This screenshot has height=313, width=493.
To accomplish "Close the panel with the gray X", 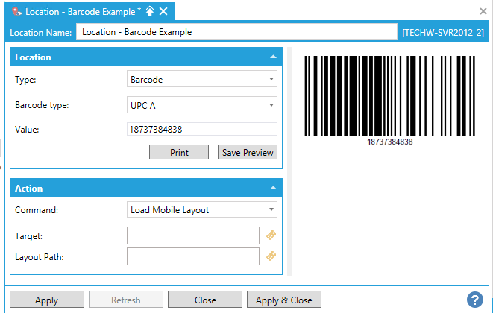I will pyautogui.click(x=483, y=11).
